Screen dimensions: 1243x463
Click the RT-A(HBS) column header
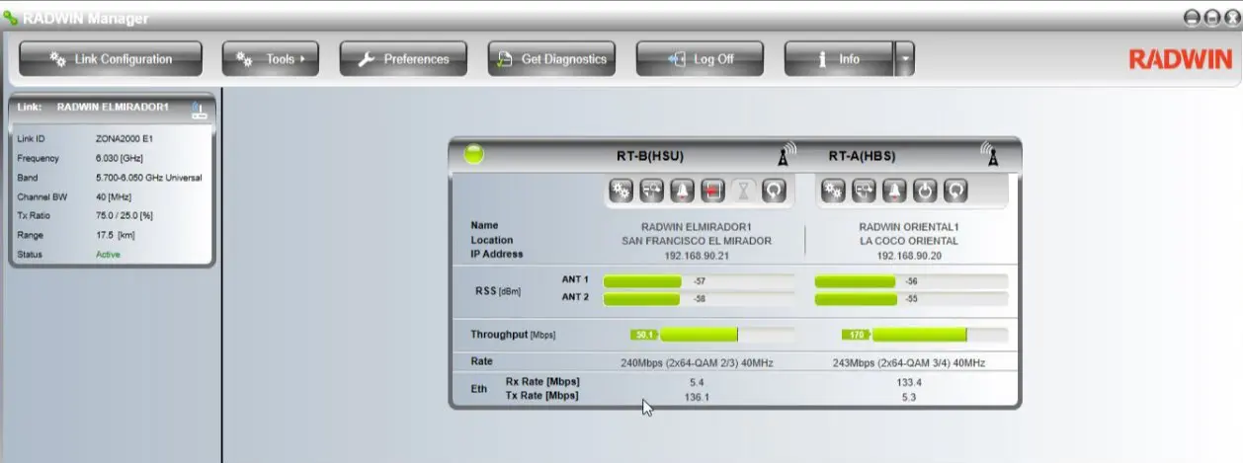863,156
